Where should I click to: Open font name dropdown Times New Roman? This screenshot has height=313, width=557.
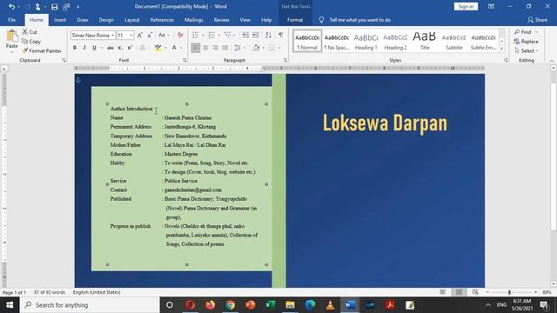click(112, 35)
